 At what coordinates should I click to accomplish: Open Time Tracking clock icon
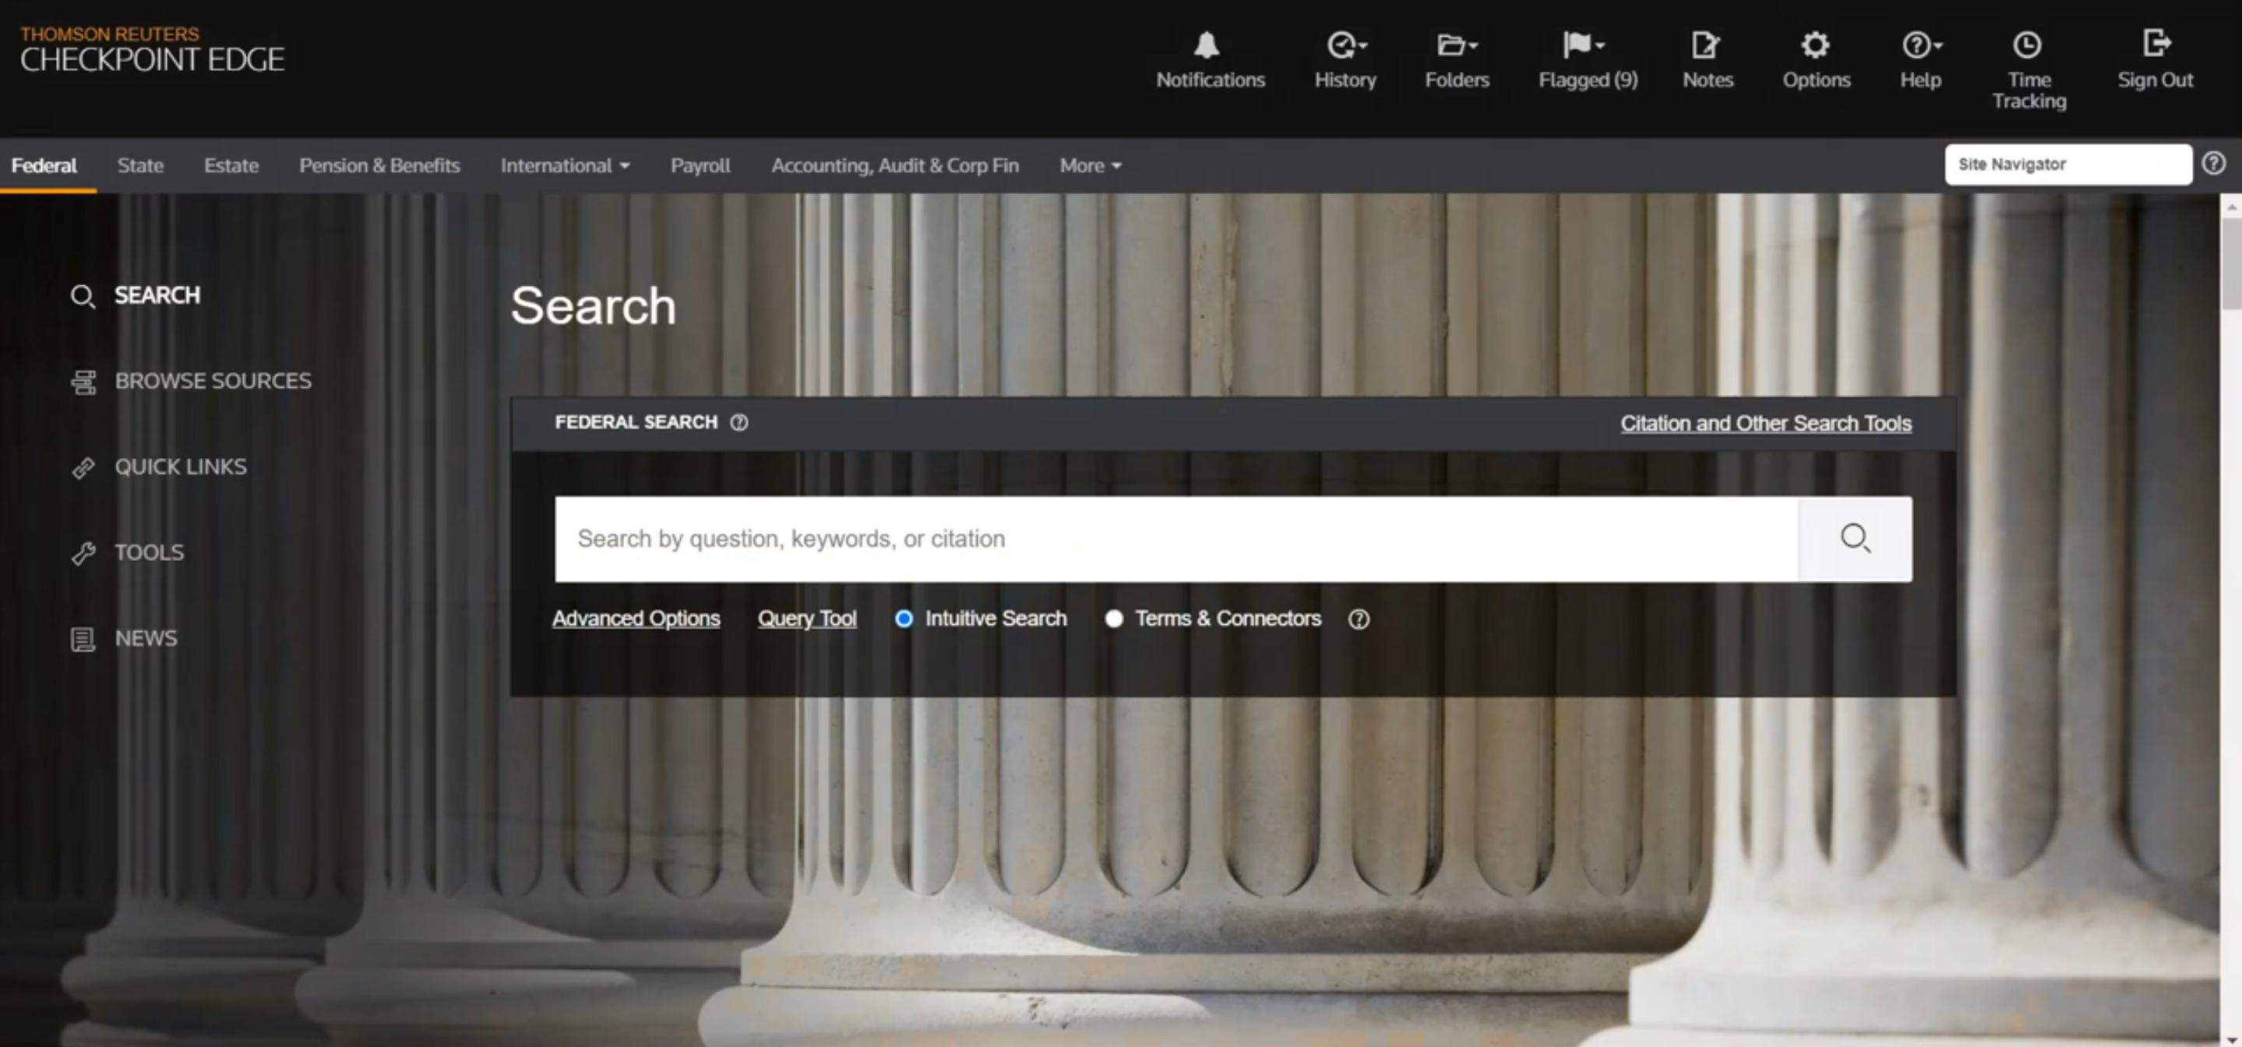pos(2027,45)
